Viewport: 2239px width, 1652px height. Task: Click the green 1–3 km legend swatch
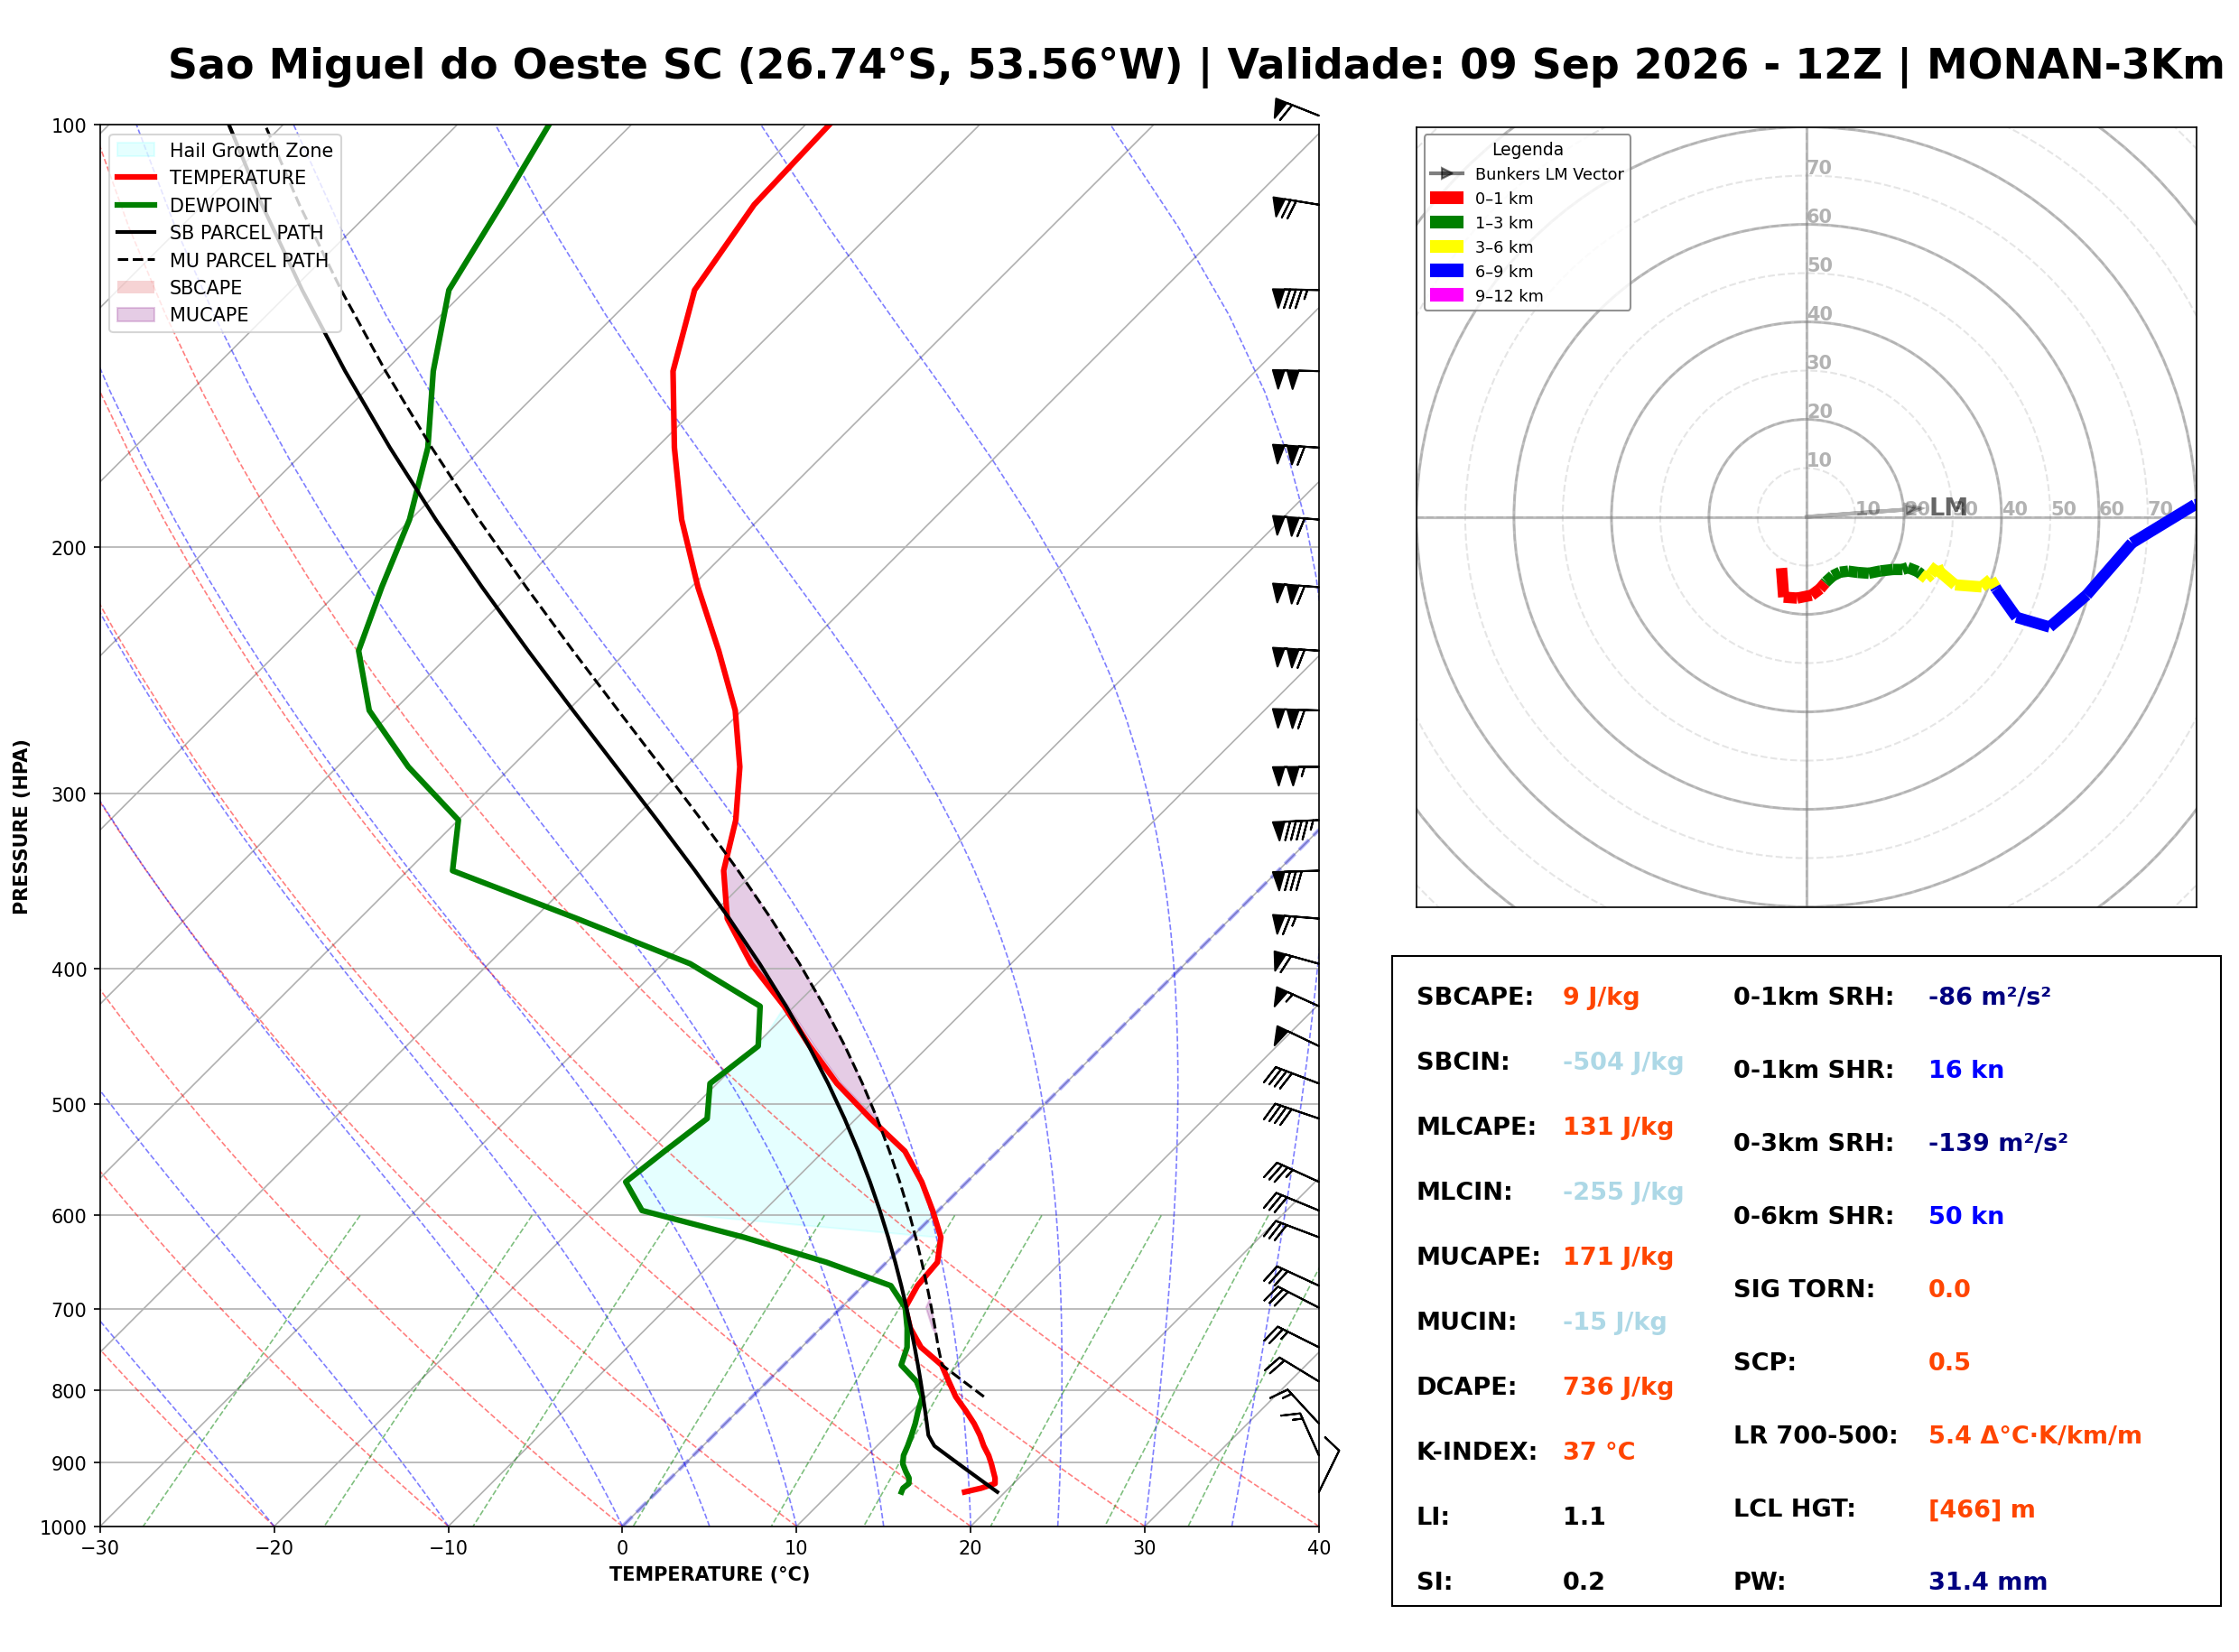(x=1447, y=222)
